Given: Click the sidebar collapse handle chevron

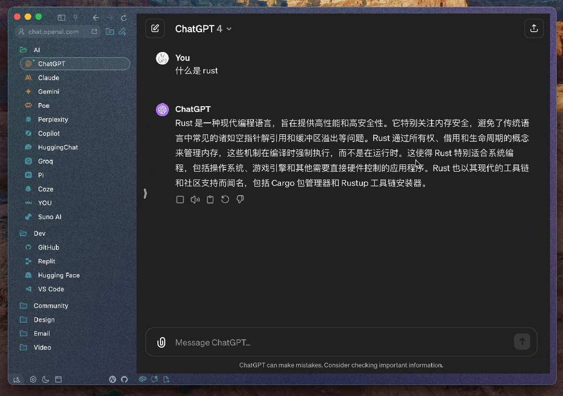Looking at the screenshot, I should [145, 194].
